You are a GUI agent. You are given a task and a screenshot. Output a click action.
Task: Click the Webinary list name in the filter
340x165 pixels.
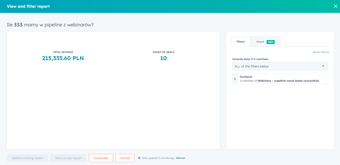(x=288, y=81)
